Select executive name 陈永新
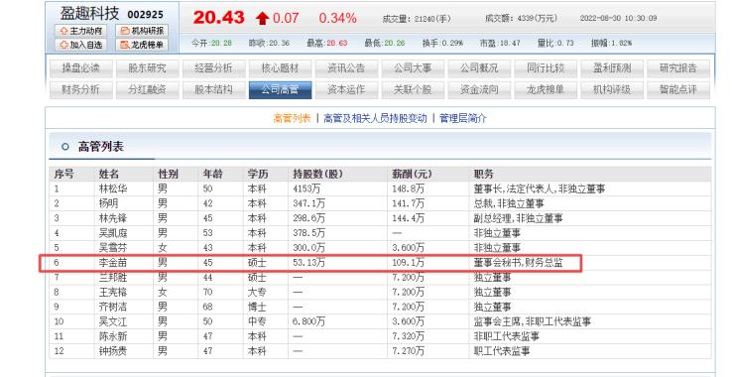The image size is (732, 377). pyautogui.click(x=113, y=336)
